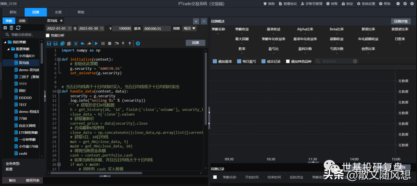This screenshot has width=417, height=186.
Task: Click the save-as disk icon
Action: pyautogui.click(x=56, y=44)
